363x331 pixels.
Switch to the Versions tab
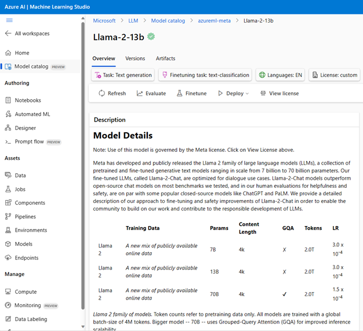(x=135, y=59)
